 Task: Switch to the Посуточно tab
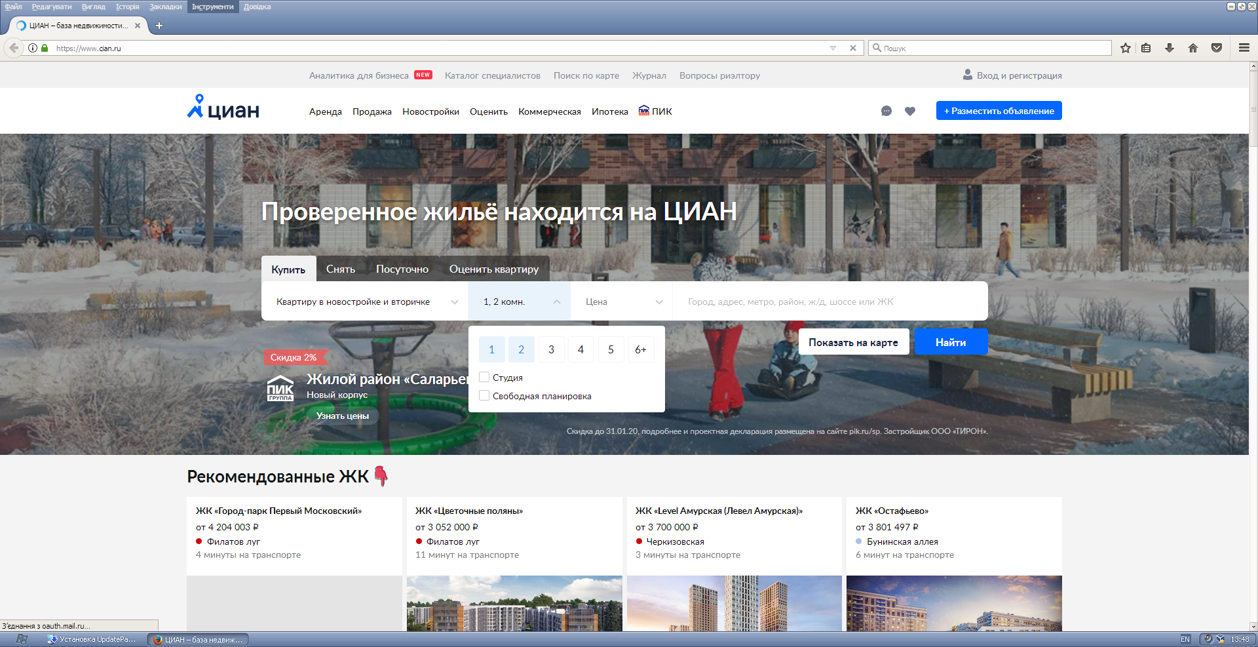coord(402,269)
